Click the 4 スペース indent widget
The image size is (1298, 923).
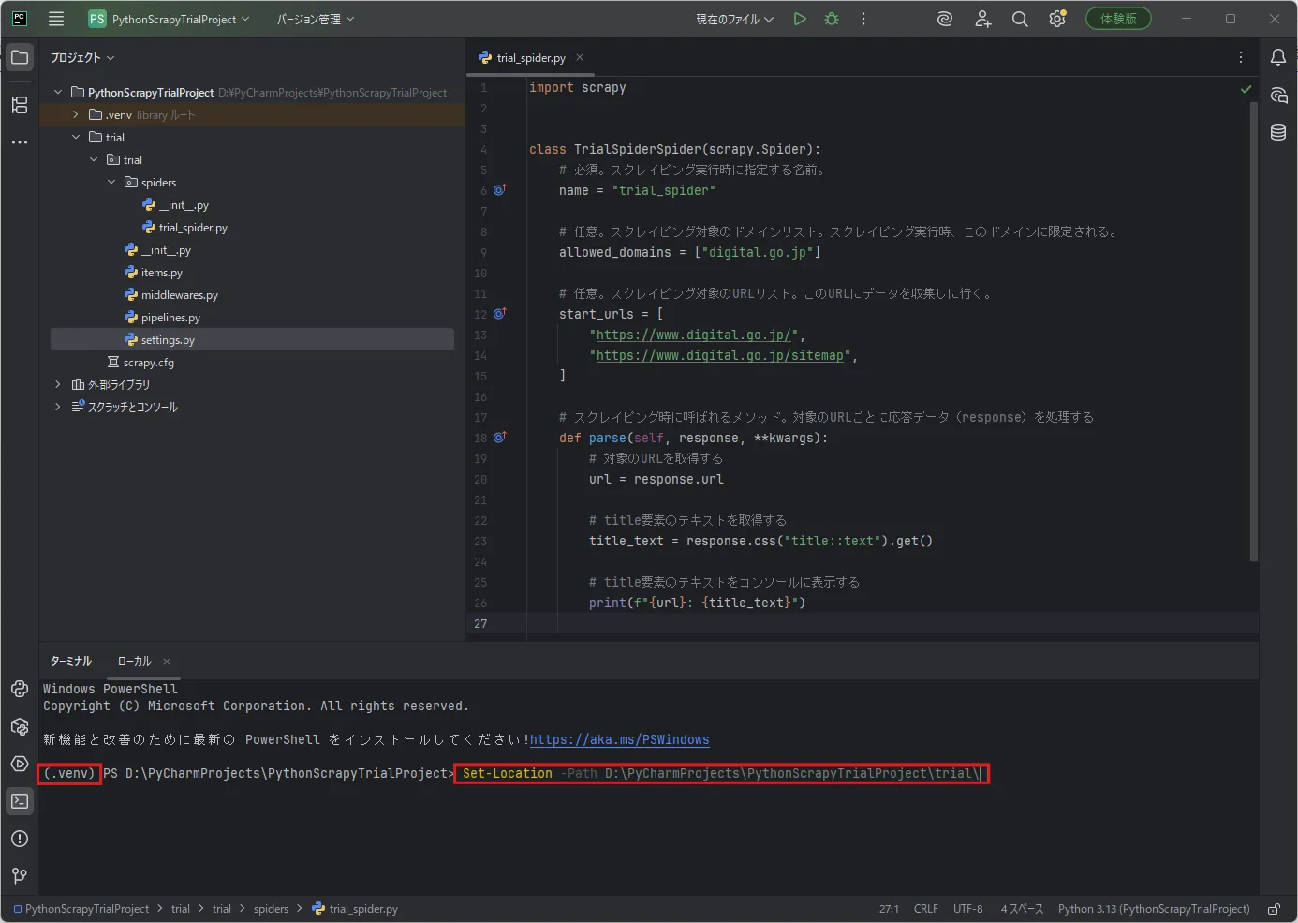point(1022,909)
